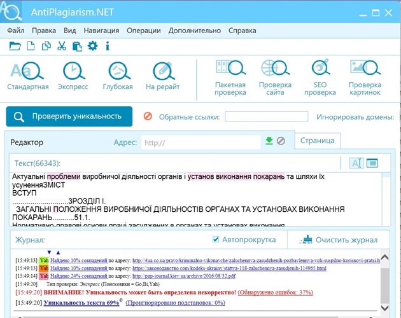The width and height of the screenshot is (401, 318).
Task: Open Пакетная проверка batch check
Action: [x=230, y=78]
